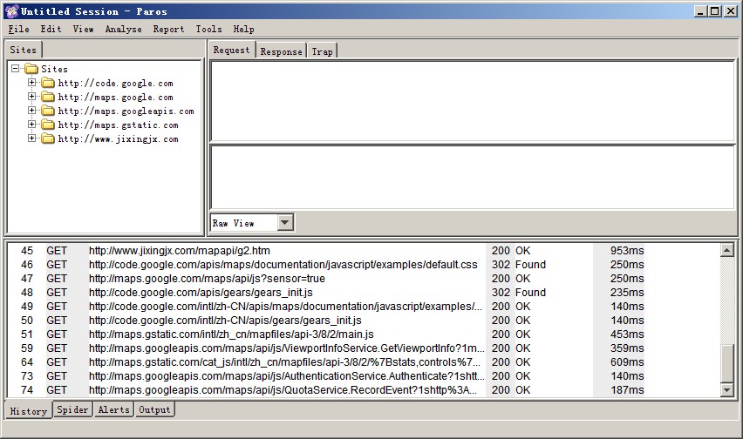Click in the request header text area

click(x=473, y=101)
